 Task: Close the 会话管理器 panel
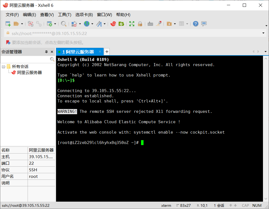click(x=52, y=52)
